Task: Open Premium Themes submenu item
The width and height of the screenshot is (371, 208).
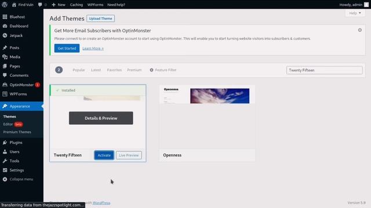Action: pyautogui.click(x=17, y=132)
